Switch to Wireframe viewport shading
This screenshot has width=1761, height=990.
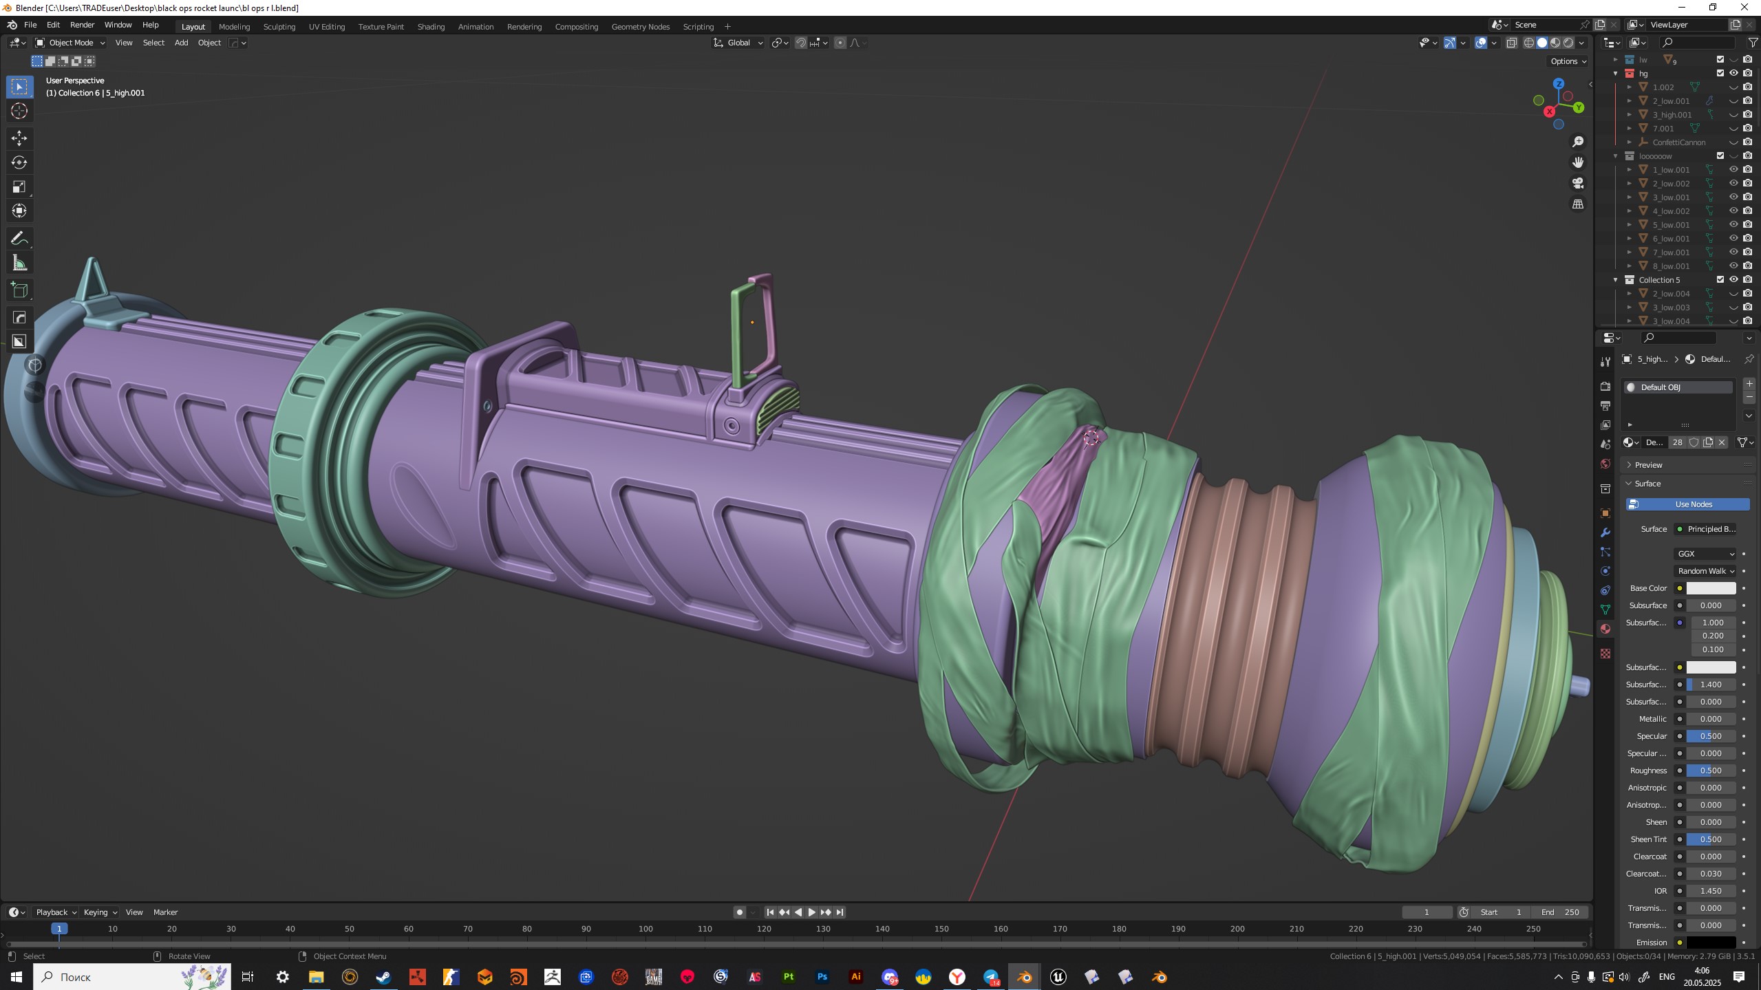1529,43
